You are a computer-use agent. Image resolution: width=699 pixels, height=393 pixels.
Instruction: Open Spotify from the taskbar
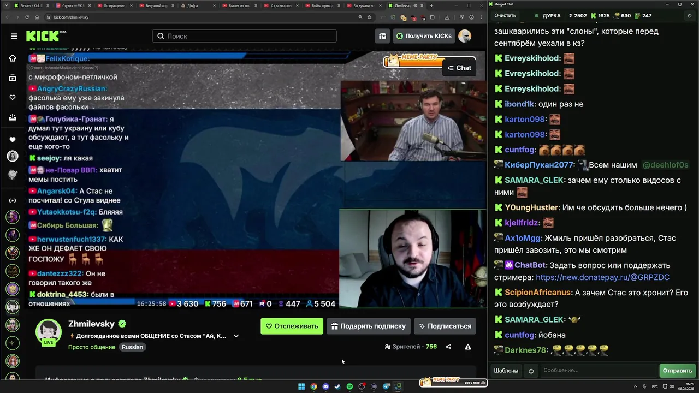point(349,386)
